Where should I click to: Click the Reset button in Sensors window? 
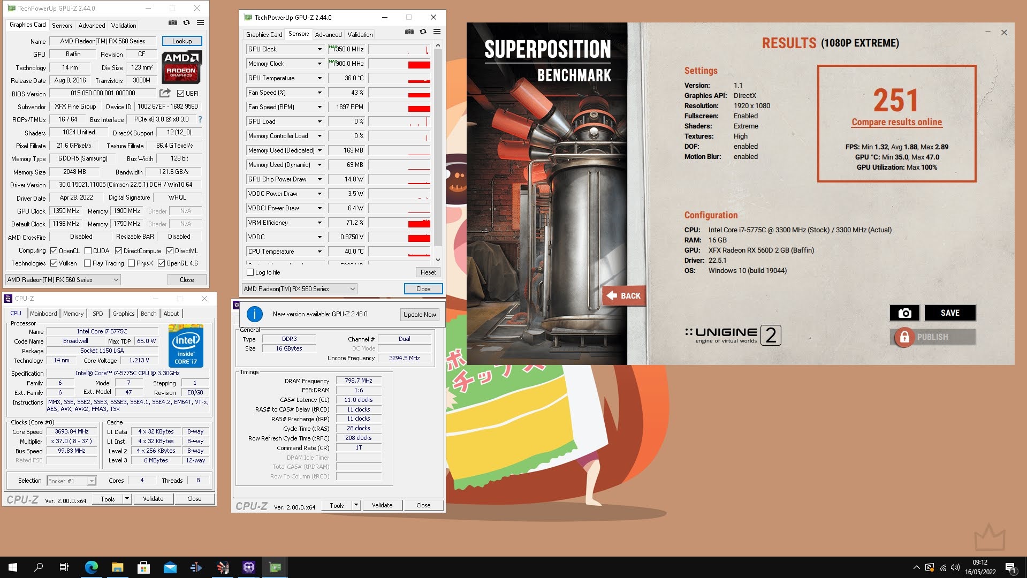coord(428,272)
